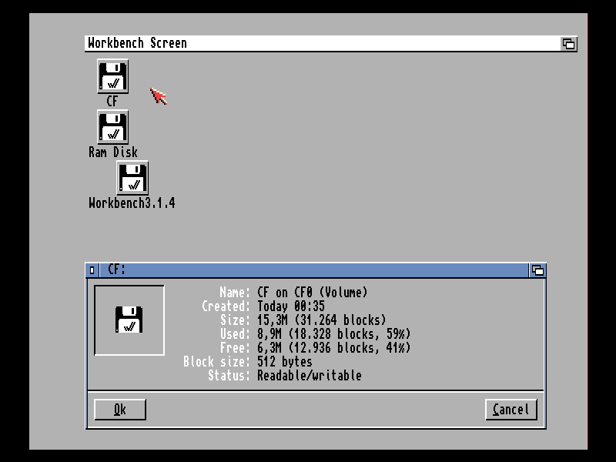Close the CF: information window
The height and width of the screenshot is (462, 616).
pos(92,270)
